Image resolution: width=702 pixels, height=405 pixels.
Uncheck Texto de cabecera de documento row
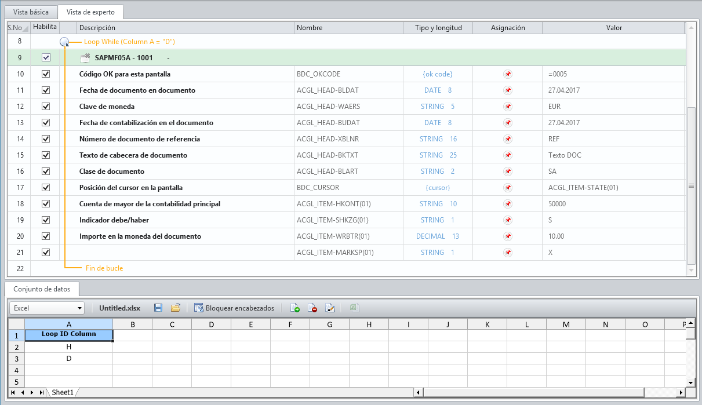click(46, 155)
